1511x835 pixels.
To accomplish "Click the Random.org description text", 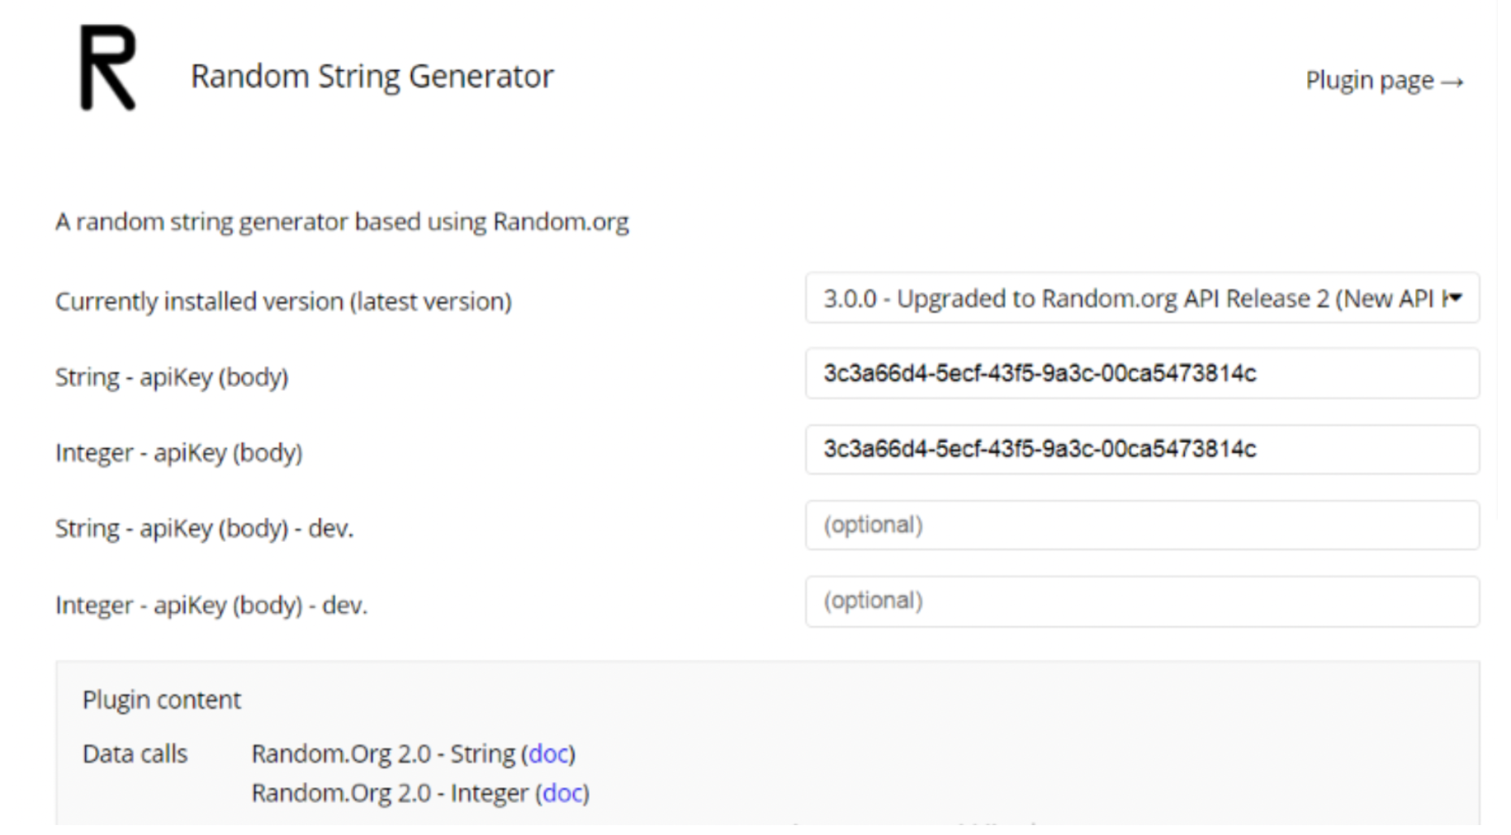I will (x=342, y=222).
